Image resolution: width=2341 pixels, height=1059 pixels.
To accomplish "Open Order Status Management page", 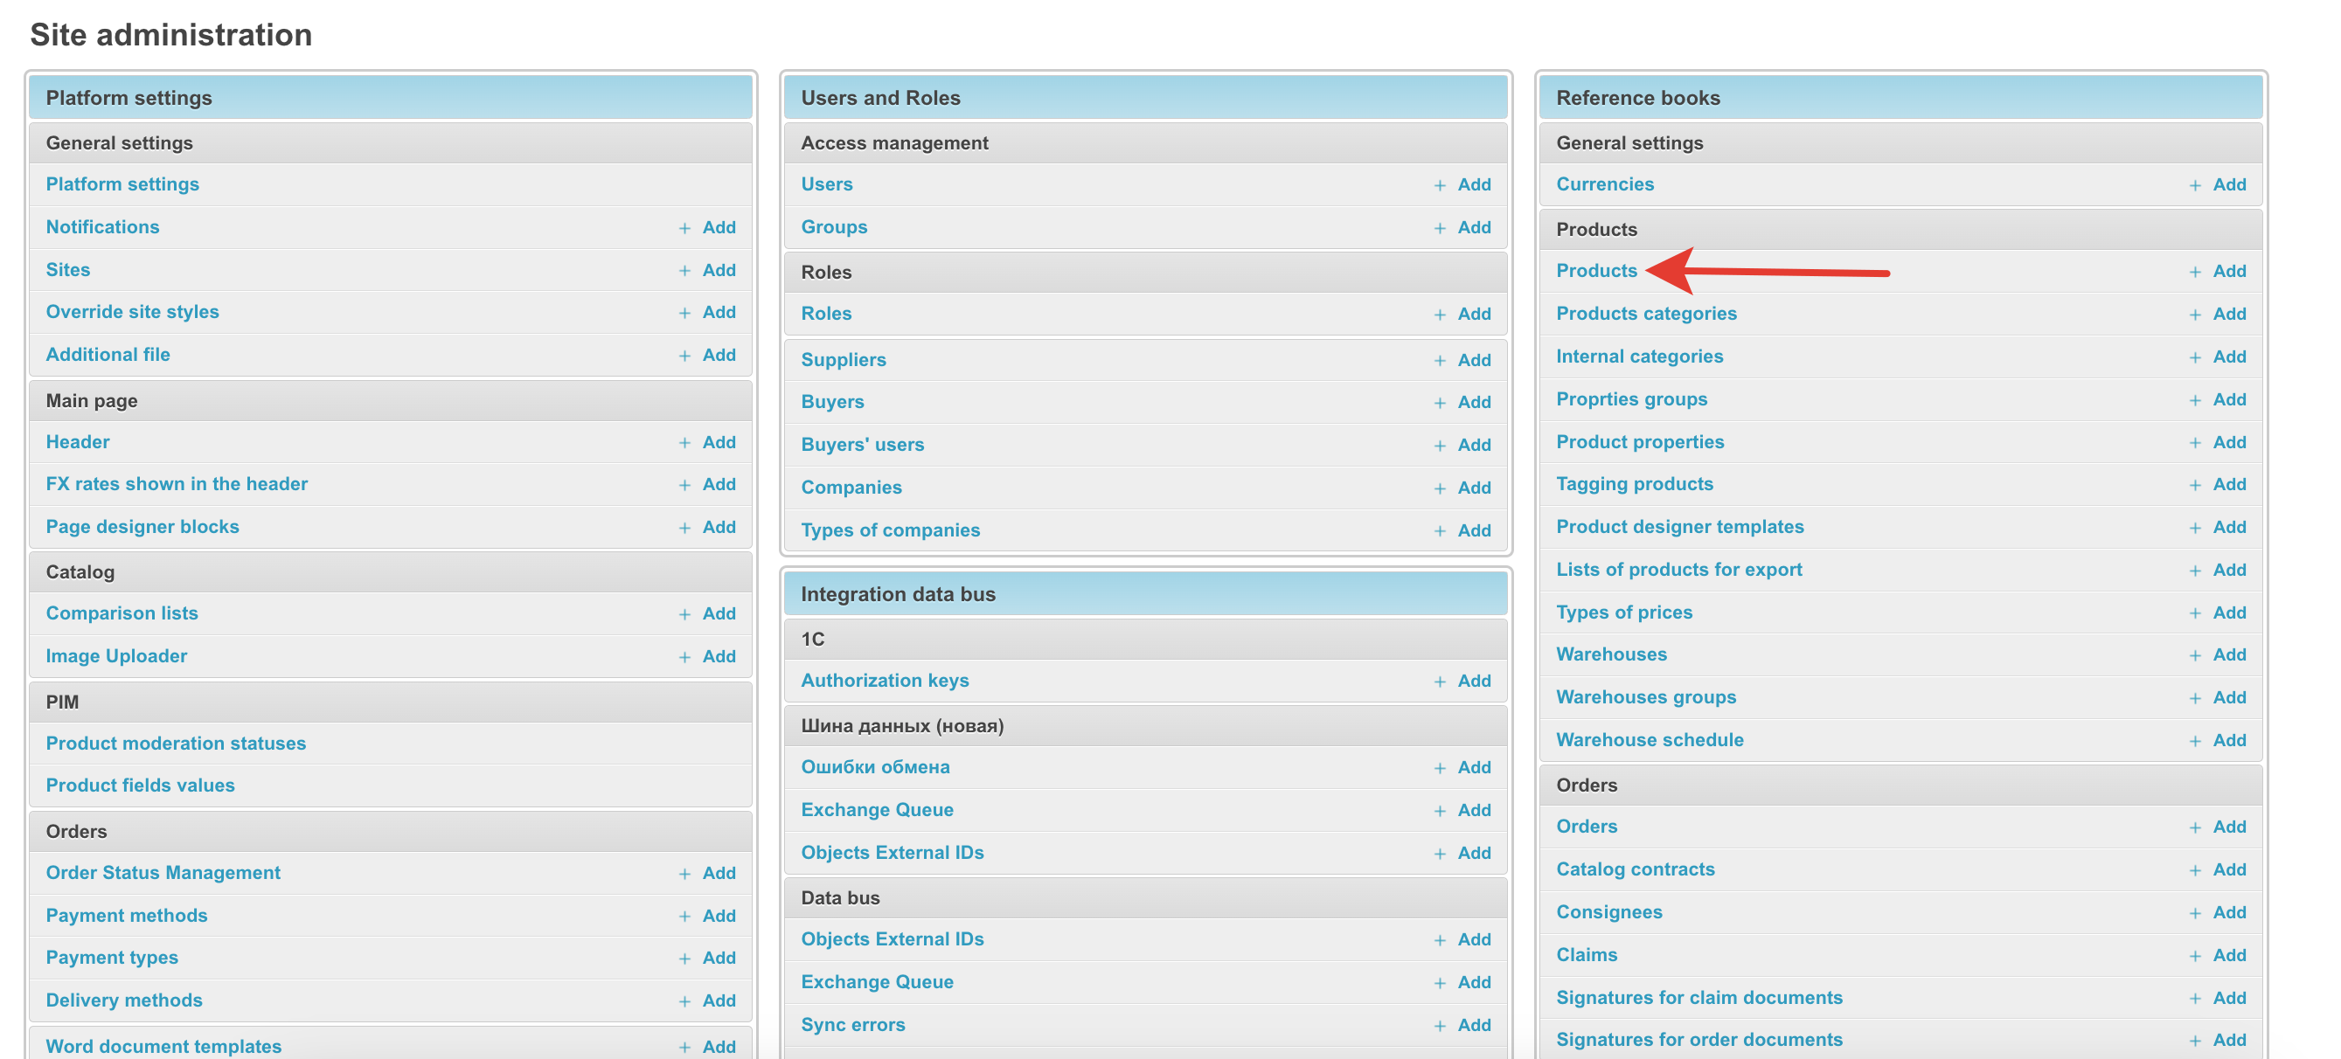I will coord(163,873).
